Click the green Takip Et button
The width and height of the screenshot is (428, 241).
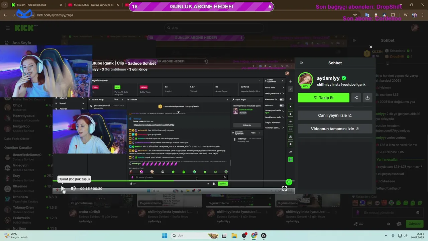point(323,98)
